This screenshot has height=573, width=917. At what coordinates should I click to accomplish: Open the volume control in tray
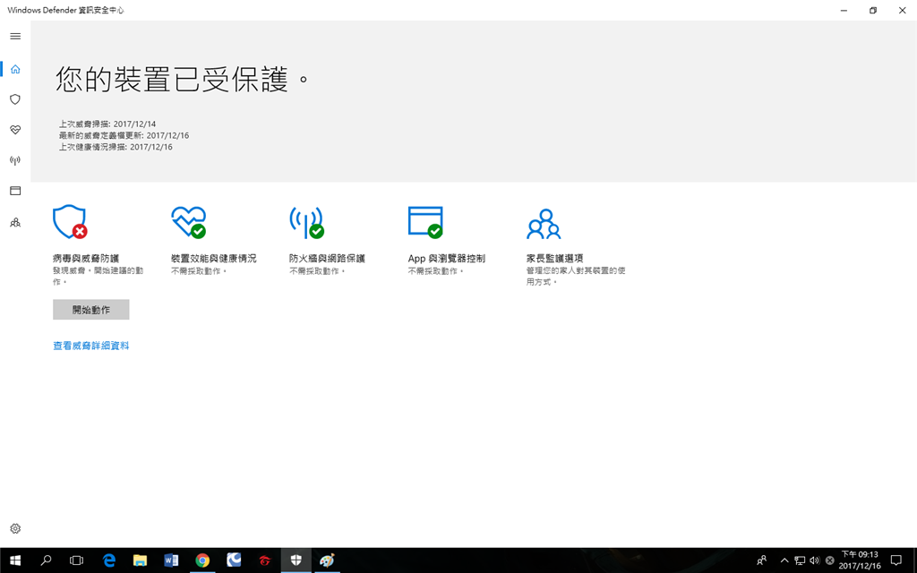click(815, 560)
